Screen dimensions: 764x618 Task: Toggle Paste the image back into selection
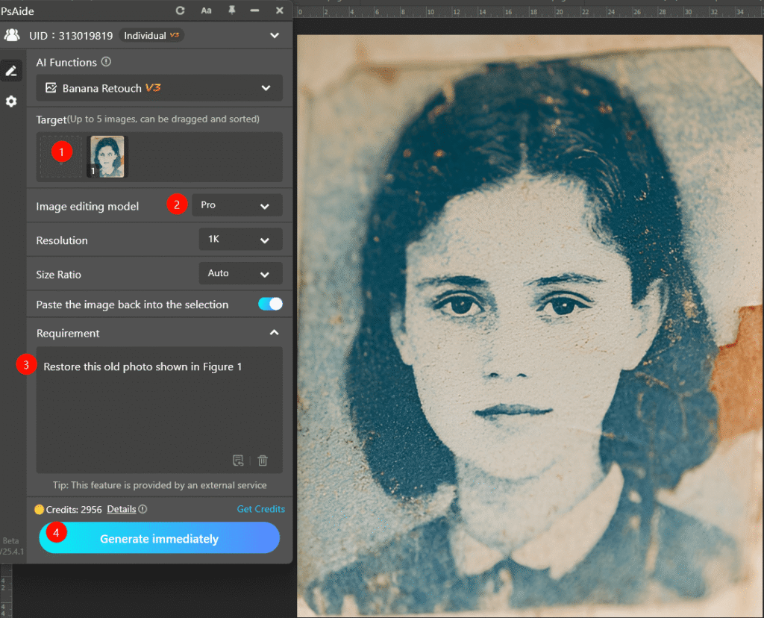tap(270, 304)
